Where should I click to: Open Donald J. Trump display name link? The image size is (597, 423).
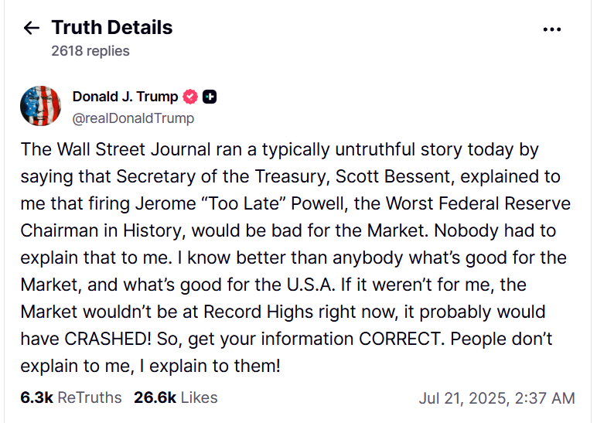[125, 97]
